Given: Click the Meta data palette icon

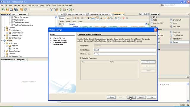Looking at the screenshot, I should click(171, 26).
